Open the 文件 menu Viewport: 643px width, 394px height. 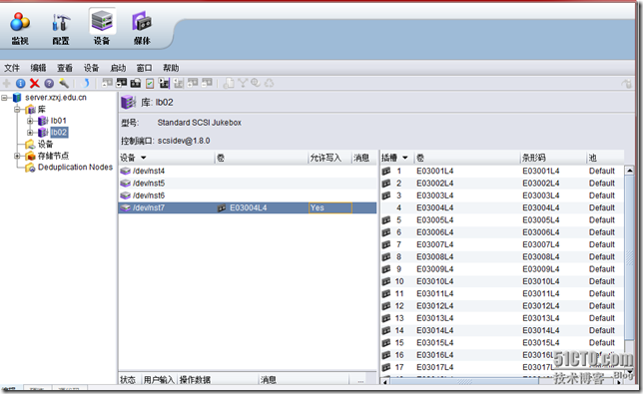(x=12, y=68)
